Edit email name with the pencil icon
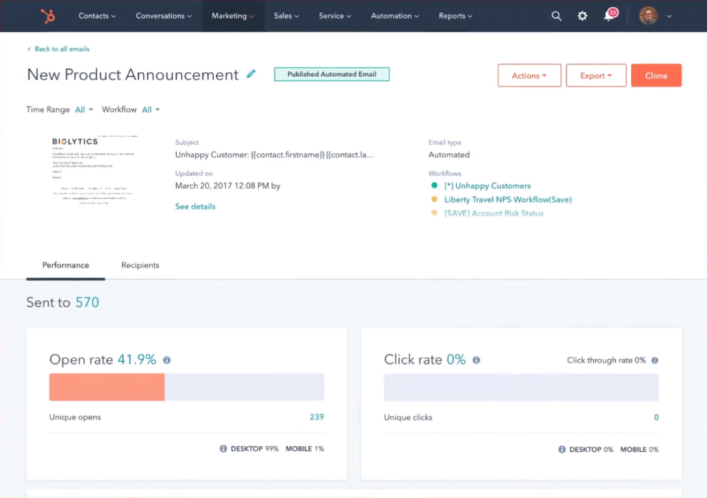Screen dimensions: 707x498 [x=251, y=74]
